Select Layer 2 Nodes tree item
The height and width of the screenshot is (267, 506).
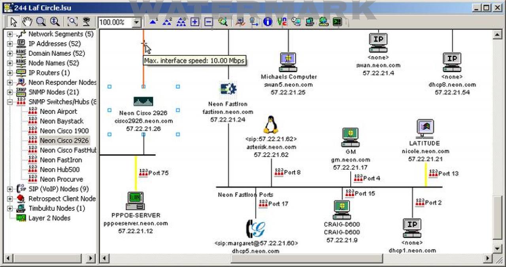click(x=49, y=218)
